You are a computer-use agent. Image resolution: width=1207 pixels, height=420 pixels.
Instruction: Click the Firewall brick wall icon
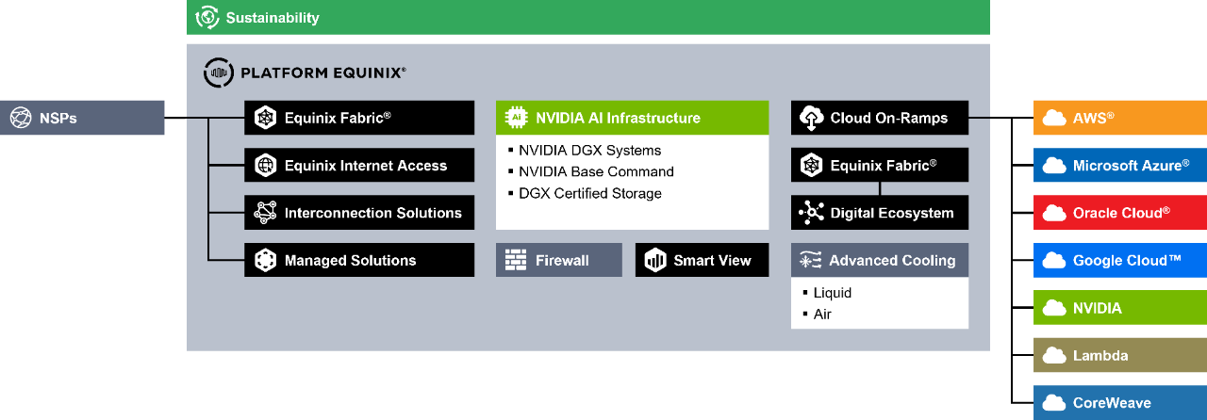pos(515,260)
